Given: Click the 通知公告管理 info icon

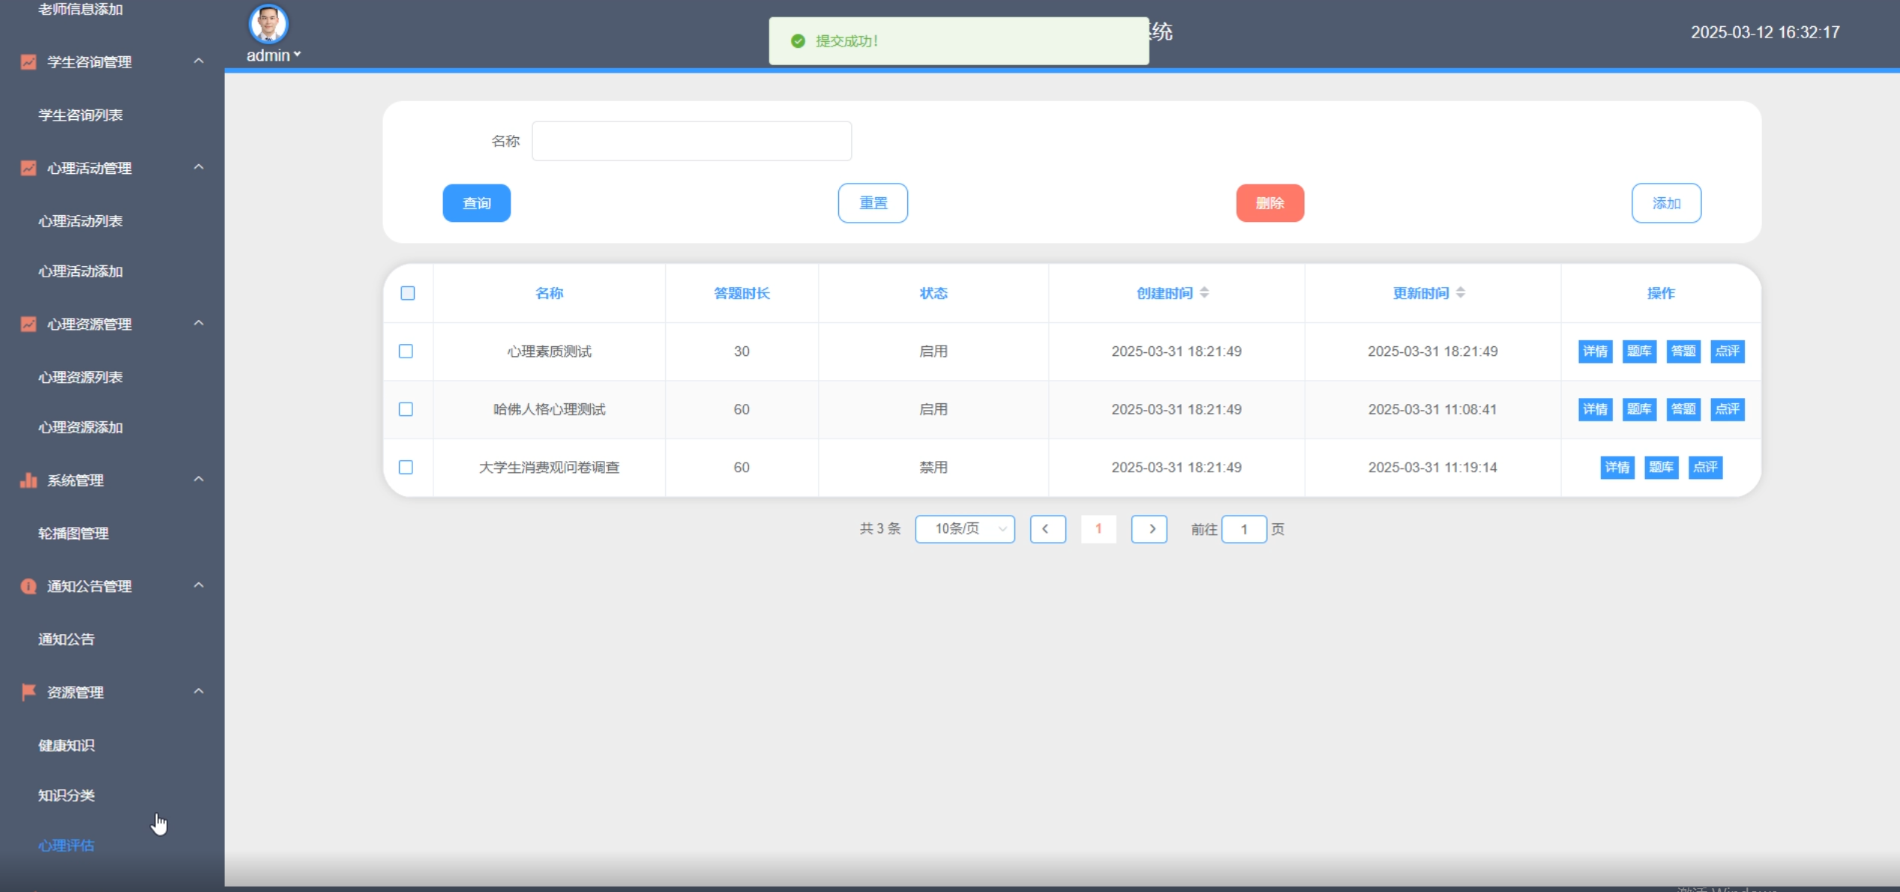Looking at the screenshot, I should coord(28,586).
